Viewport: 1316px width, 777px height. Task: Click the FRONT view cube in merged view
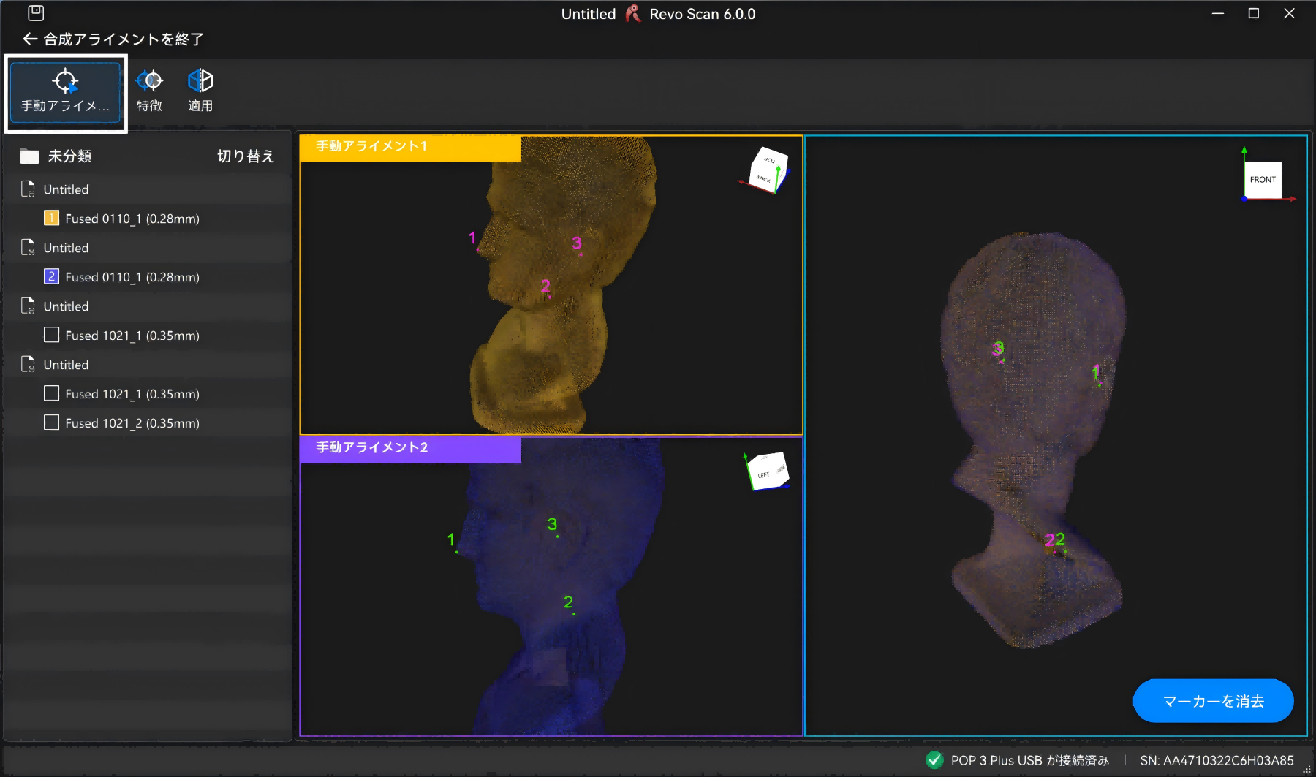[1263, 180]
